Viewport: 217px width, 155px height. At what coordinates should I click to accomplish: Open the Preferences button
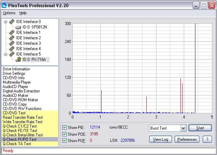click(x=187, y=139)
